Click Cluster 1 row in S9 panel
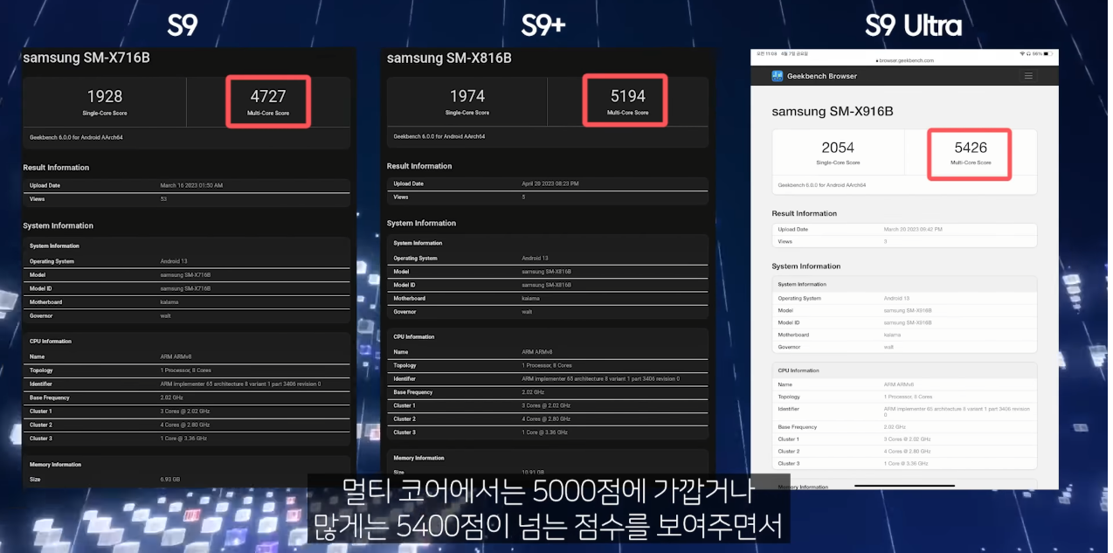Screen dimensions: 1113x553 (187, 411)
